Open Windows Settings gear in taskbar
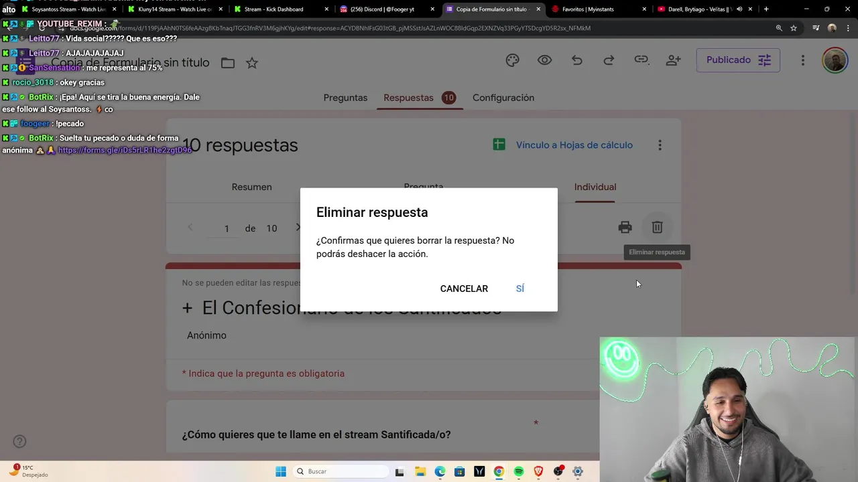Screen dimensions: 858x482 (578, 471)
